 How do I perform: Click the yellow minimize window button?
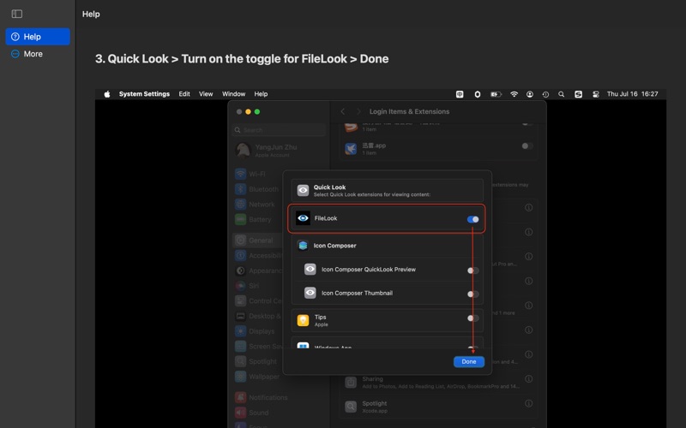(248, 112)
